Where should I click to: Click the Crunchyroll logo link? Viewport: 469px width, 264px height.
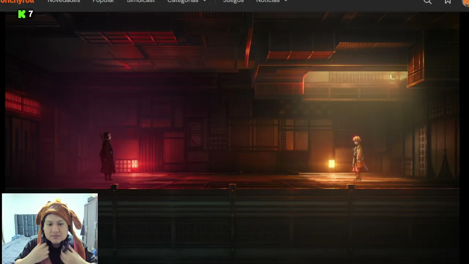[17, 1]
